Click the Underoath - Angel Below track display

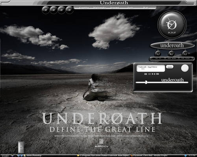tap(151, 68)
